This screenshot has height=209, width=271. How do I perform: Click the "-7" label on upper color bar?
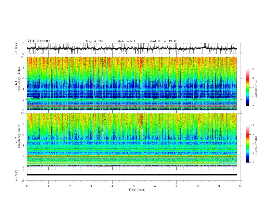click(253, 106)
